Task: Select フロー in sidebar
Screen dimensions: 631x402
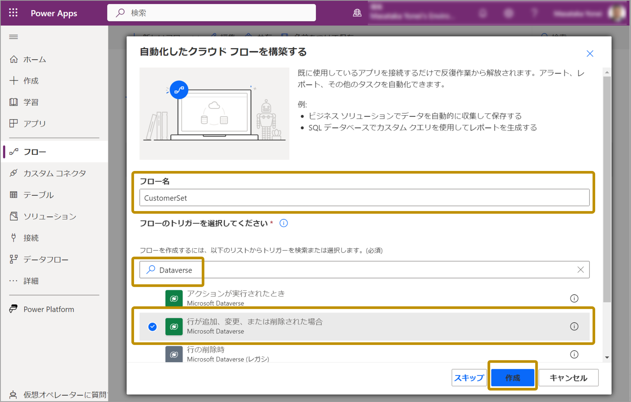Action: click(54, 152)
